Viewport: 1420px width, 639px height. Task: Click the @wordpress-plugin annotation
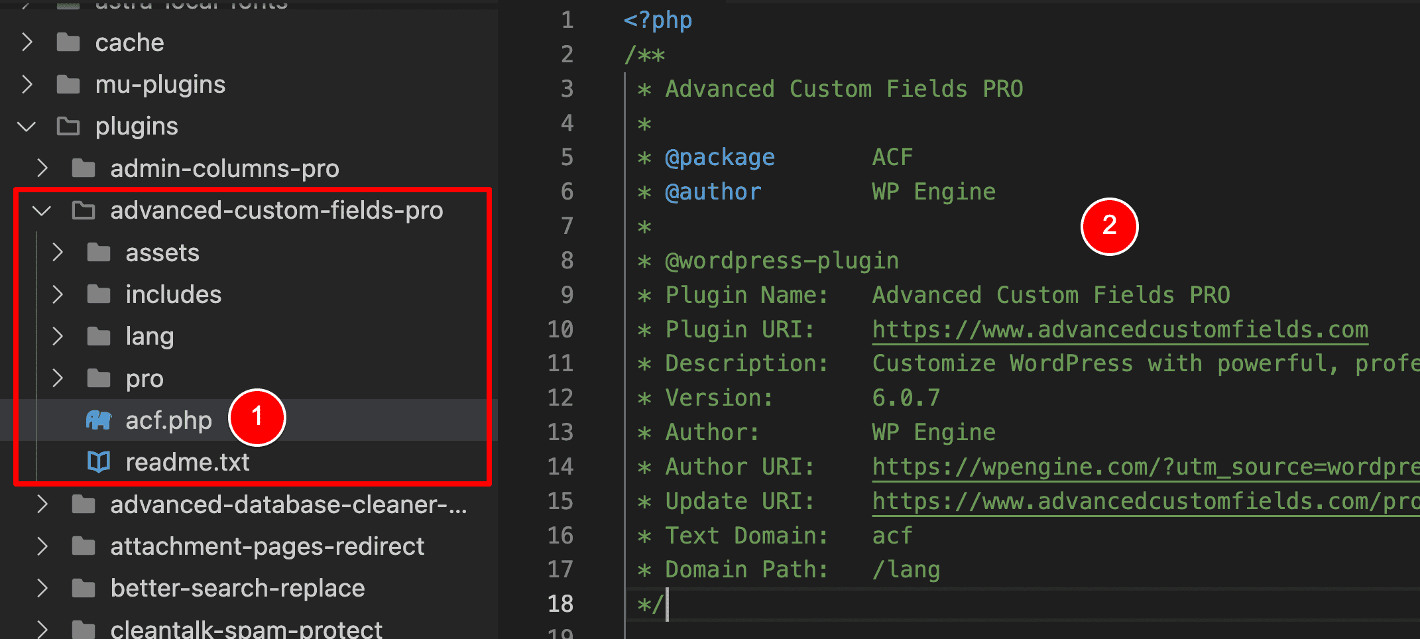[782, 261]
